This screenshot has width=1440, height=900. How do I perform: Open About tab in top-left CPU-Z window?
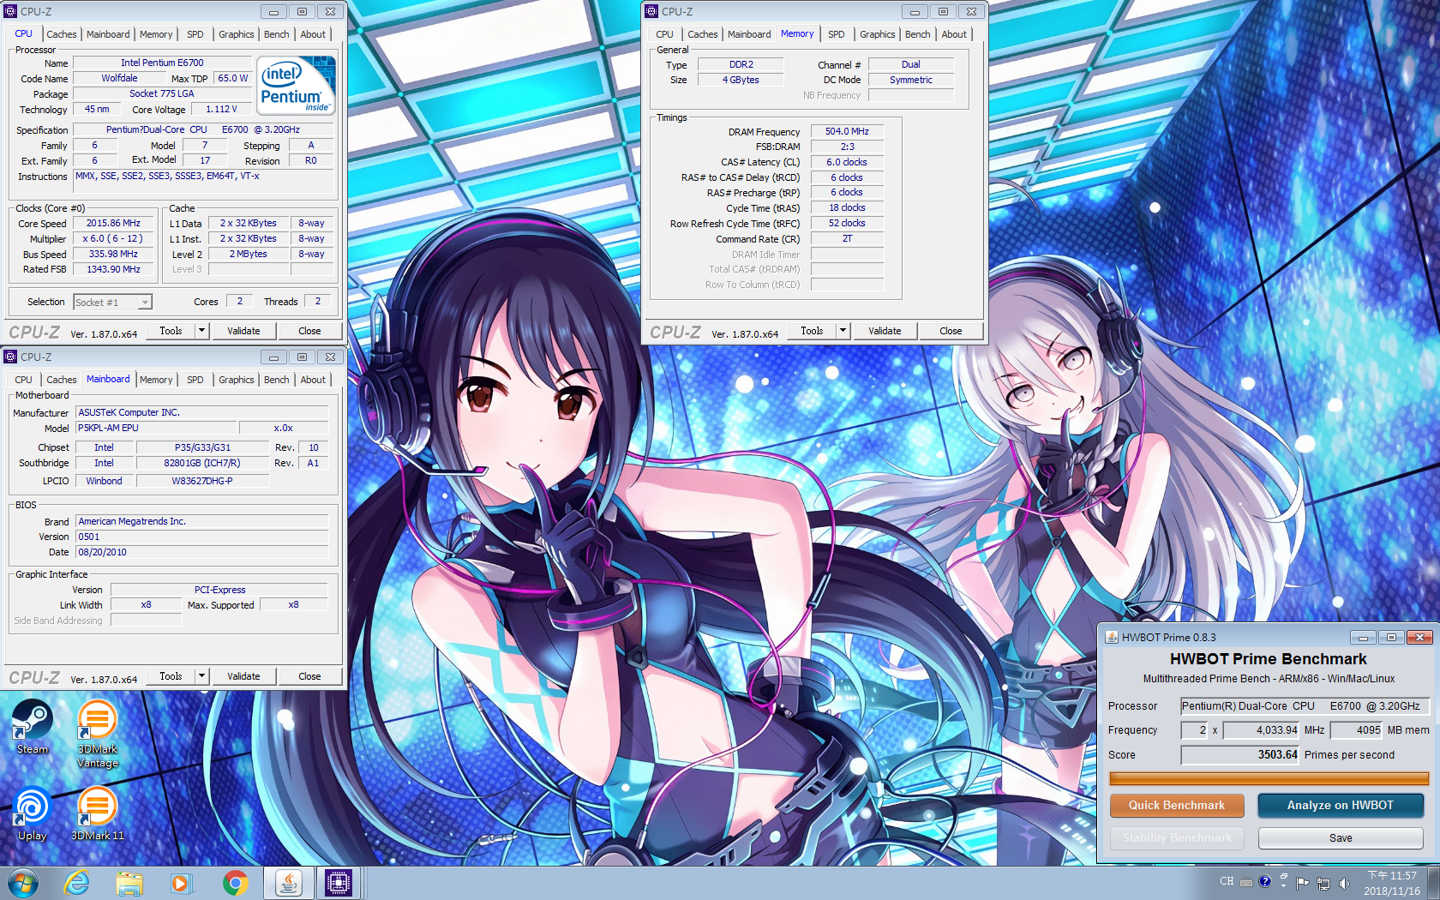coord(313,34)
